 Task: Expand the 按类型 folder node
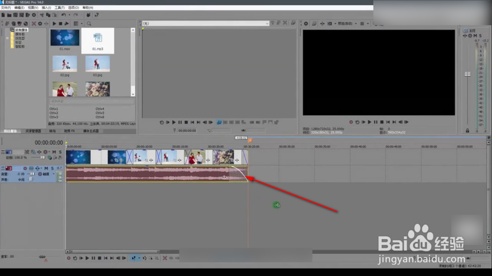(7, 38)
